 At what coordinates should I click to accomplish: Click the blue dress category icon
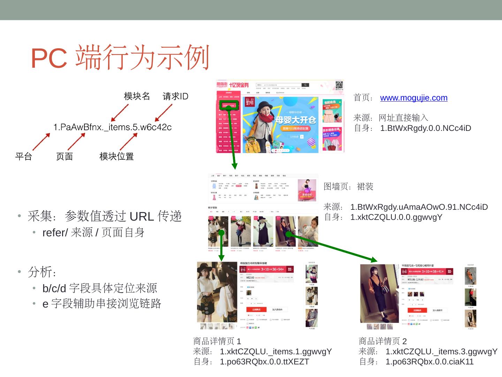[214, 186]
